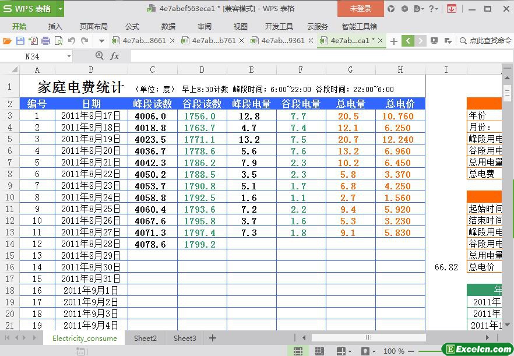Switch to normal view in status bar

[298, 351]
